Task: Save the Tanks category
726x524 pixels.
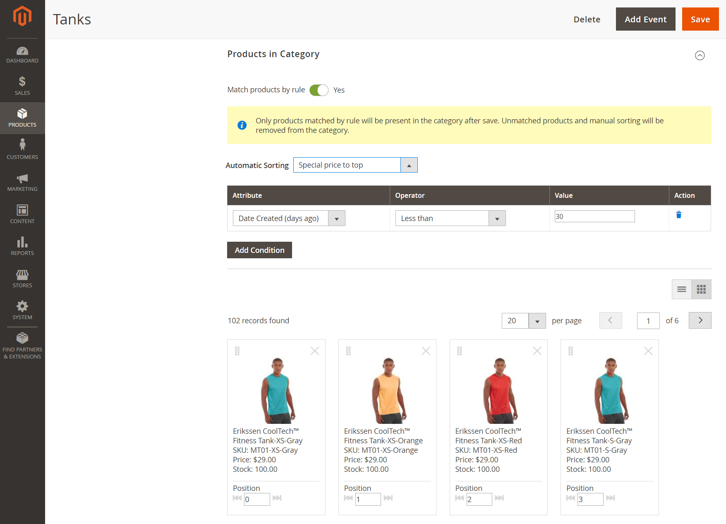Action: (700, 19)
